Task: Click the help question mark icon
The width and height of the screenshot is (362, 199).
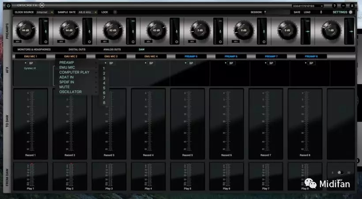Action: [x=336, y=5]
